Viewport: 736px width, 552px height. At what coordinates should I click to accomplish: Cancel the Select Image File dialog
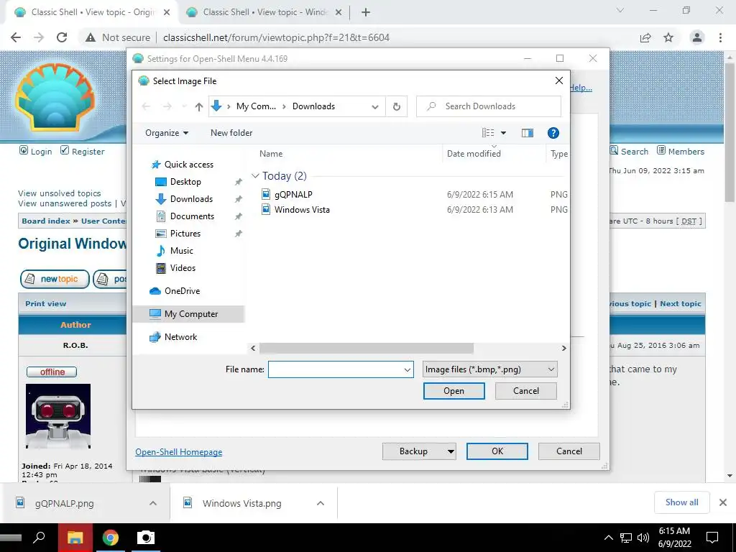525,391
